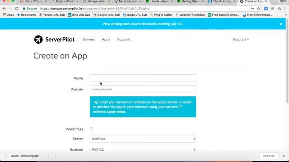Click the saved password key icon
The width and height of the screenshot is (289, 162).
pyautogui.click(x=252, y=9)
